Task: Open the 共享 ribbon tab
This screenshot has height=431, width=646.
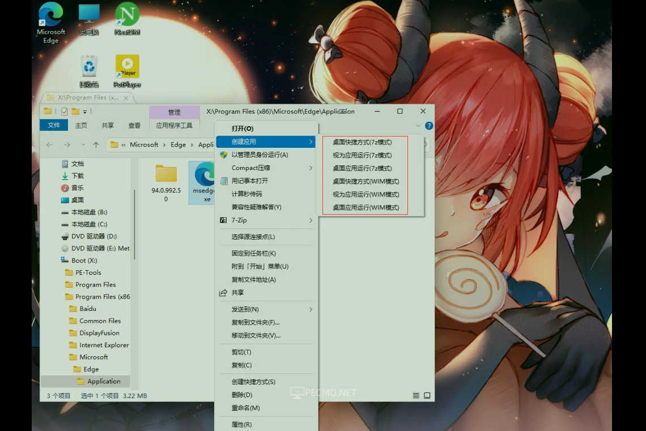Action: (108, 125)
